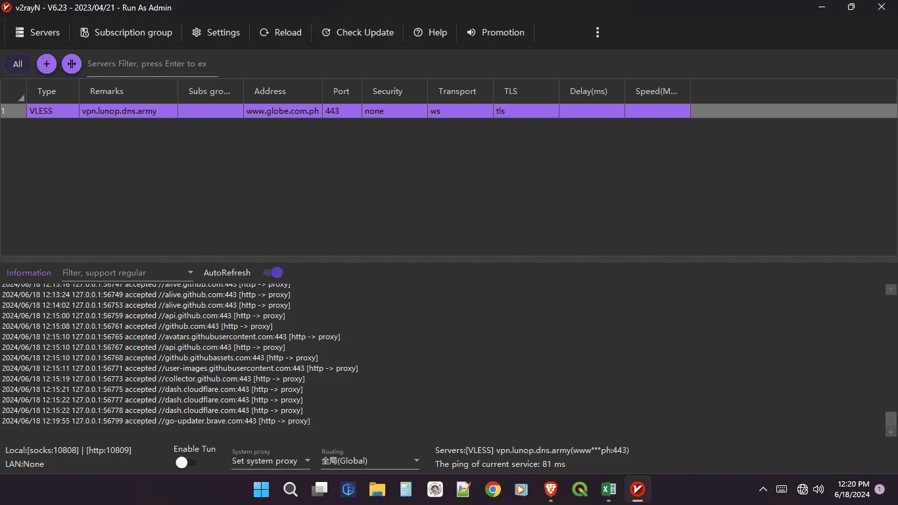Toggle the Enable Tun switch
The image size is (898, 505).
tap(185, 463)
